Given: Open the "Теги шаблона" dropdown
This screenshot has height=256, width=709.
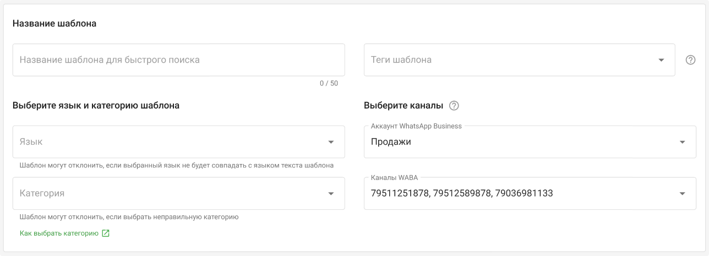Looking at the screenshot, I should (512, 60).
